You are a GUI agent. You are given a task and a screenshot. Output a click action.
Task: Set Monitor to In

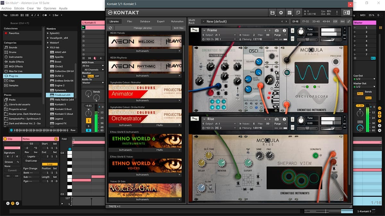point(84,76)
